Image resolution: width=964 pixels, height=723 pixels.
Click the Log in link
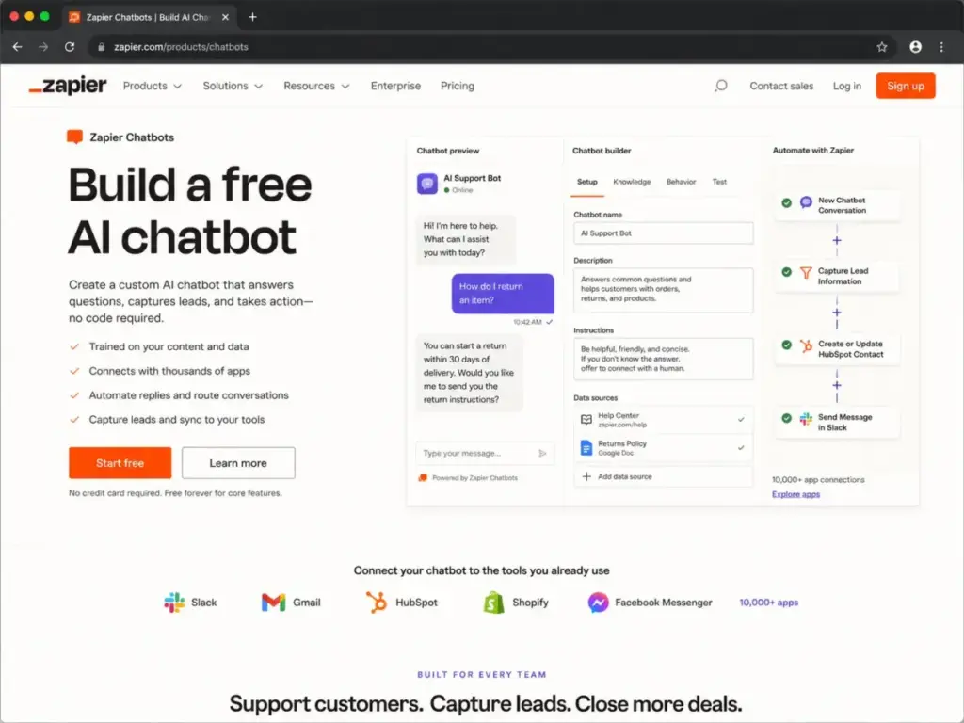coord(846,86)
